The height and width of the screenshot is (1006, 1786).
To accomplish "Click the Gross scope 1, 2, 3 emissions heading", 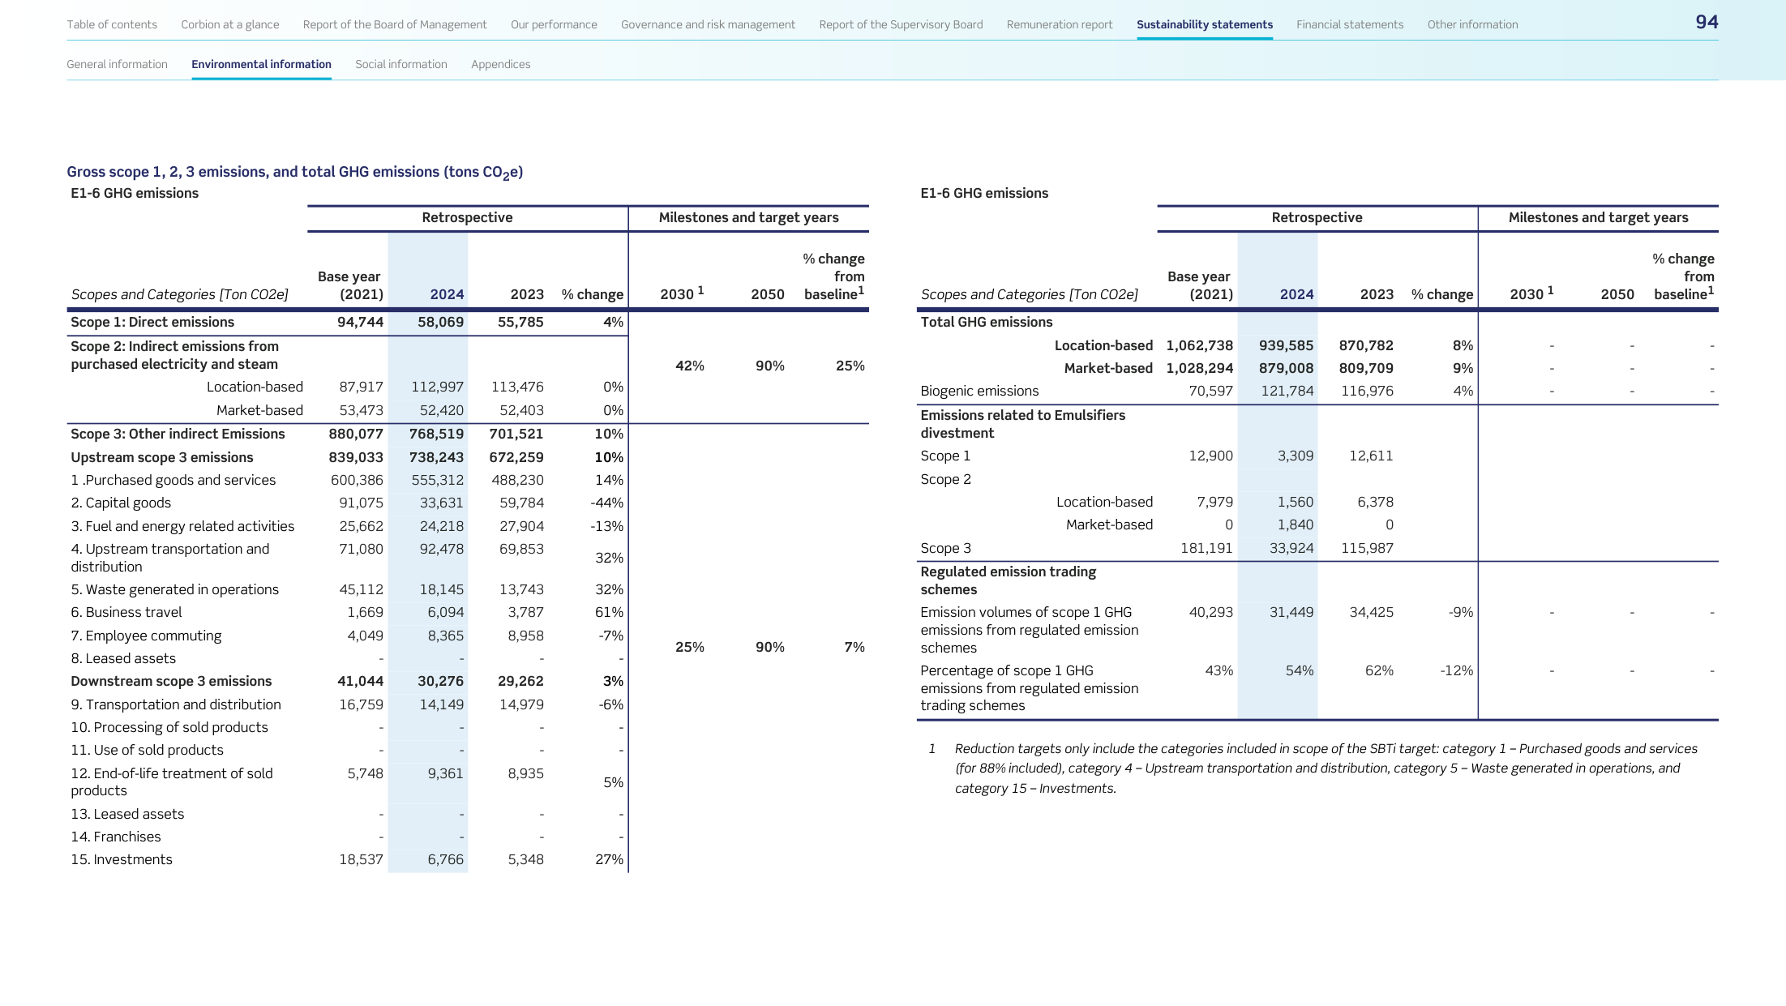I will point(295,172).
